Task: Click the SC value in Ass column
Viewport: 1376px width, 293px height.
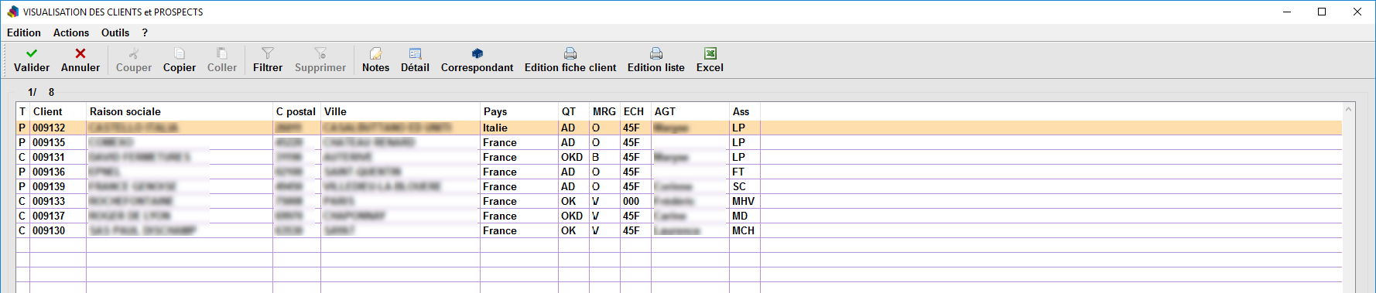Action: pyautogui.click(x=739, y=186)
